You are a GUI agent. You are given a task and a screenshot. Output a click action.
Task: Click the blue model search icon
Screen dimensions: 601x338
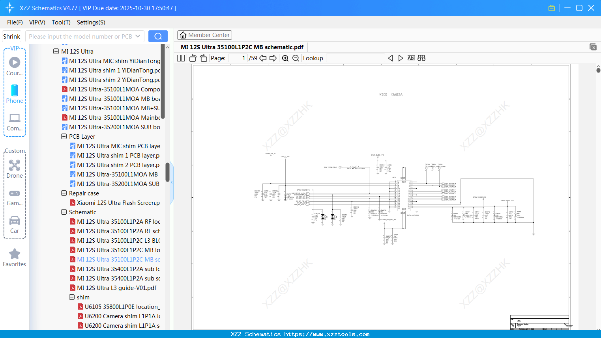pyautogui.click(x=158, y=36)
